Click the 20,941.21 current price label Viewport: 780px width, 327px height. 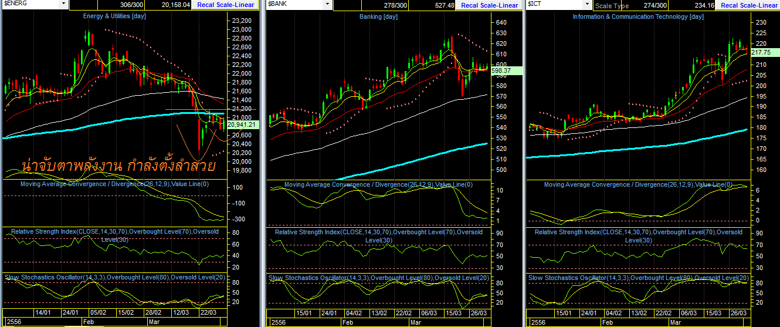point(242,124)
